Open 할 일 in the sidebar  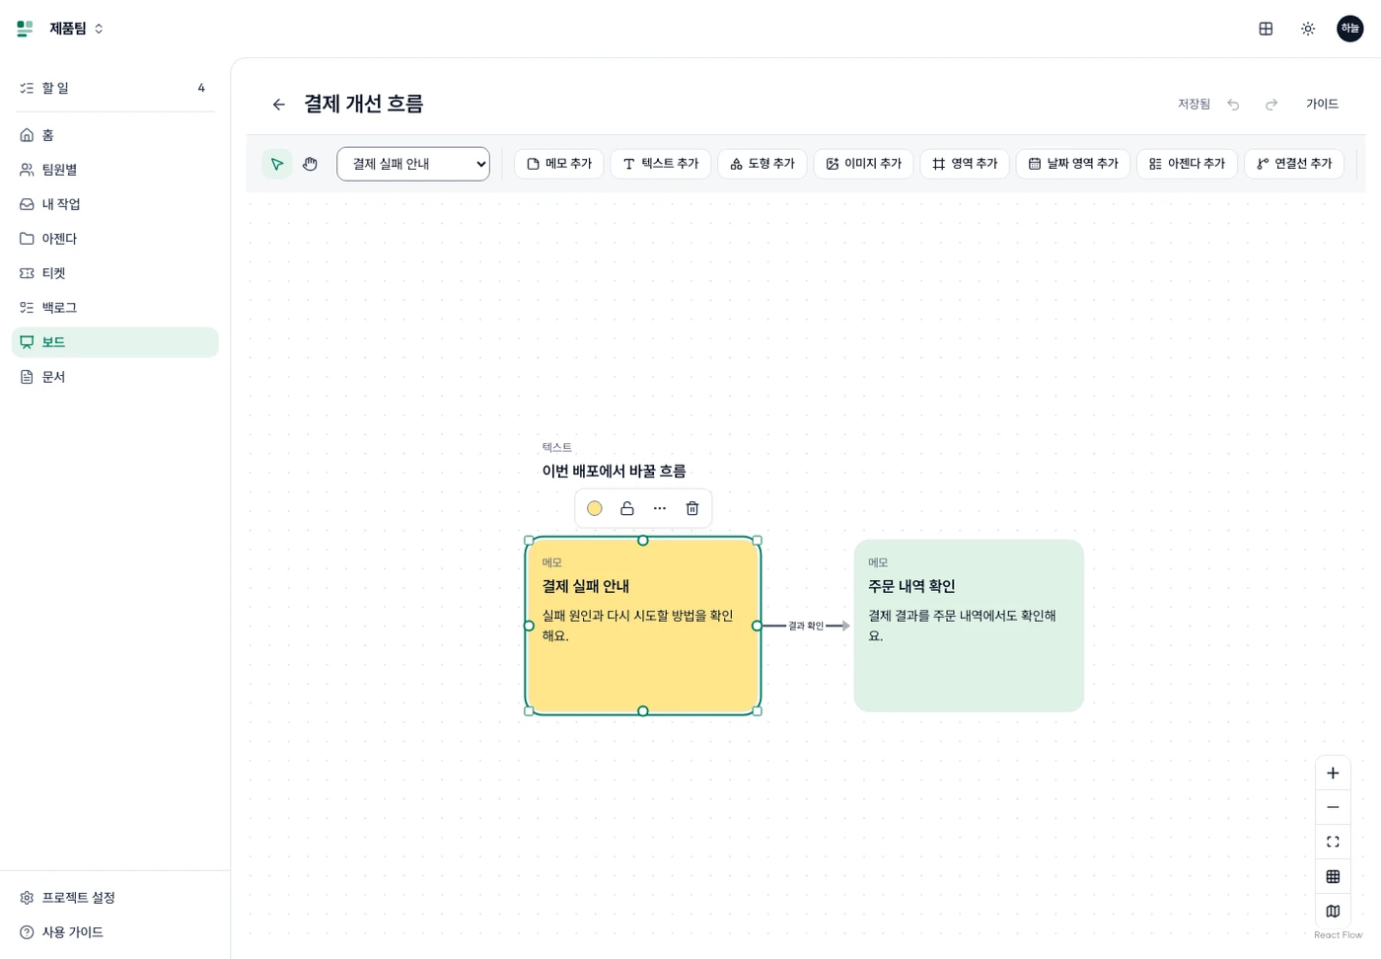point(114,88)
